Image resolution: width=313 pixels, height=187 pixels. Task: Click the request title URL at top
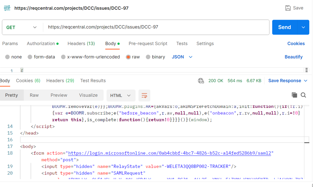point(71,8)
